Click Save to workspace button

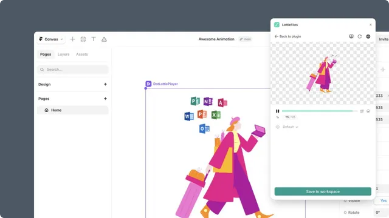click(x=323, y=191)
